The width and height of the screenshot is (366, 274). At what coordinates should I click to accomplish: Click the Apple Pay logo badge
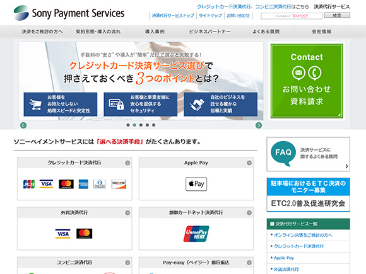[196, 184]
